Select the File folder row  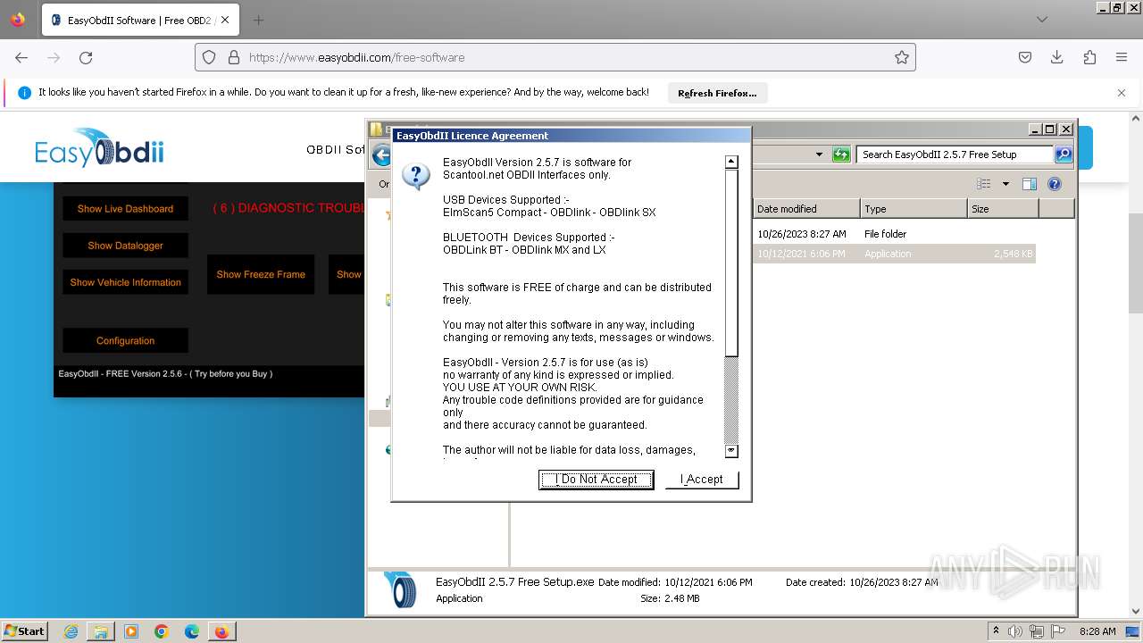pyautogui.click(x=894, y=234)
